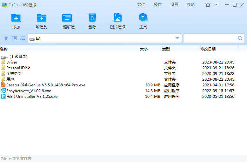Go up one level with arrow icon

coord(6,38)
